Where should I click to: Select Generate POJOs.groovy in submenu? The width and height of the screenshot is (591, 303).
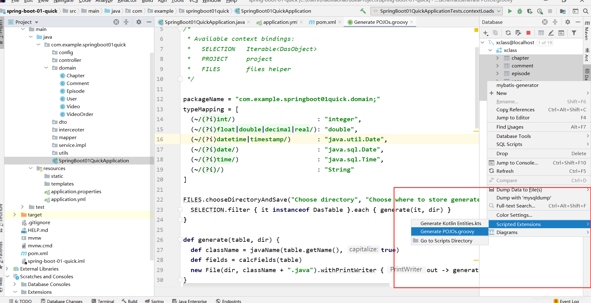click(x=450, y=231)
